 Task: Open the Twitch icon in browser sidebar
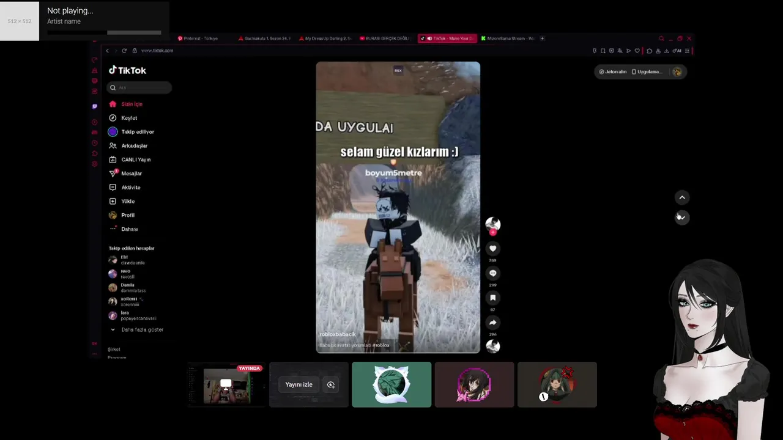pos(94,106)
